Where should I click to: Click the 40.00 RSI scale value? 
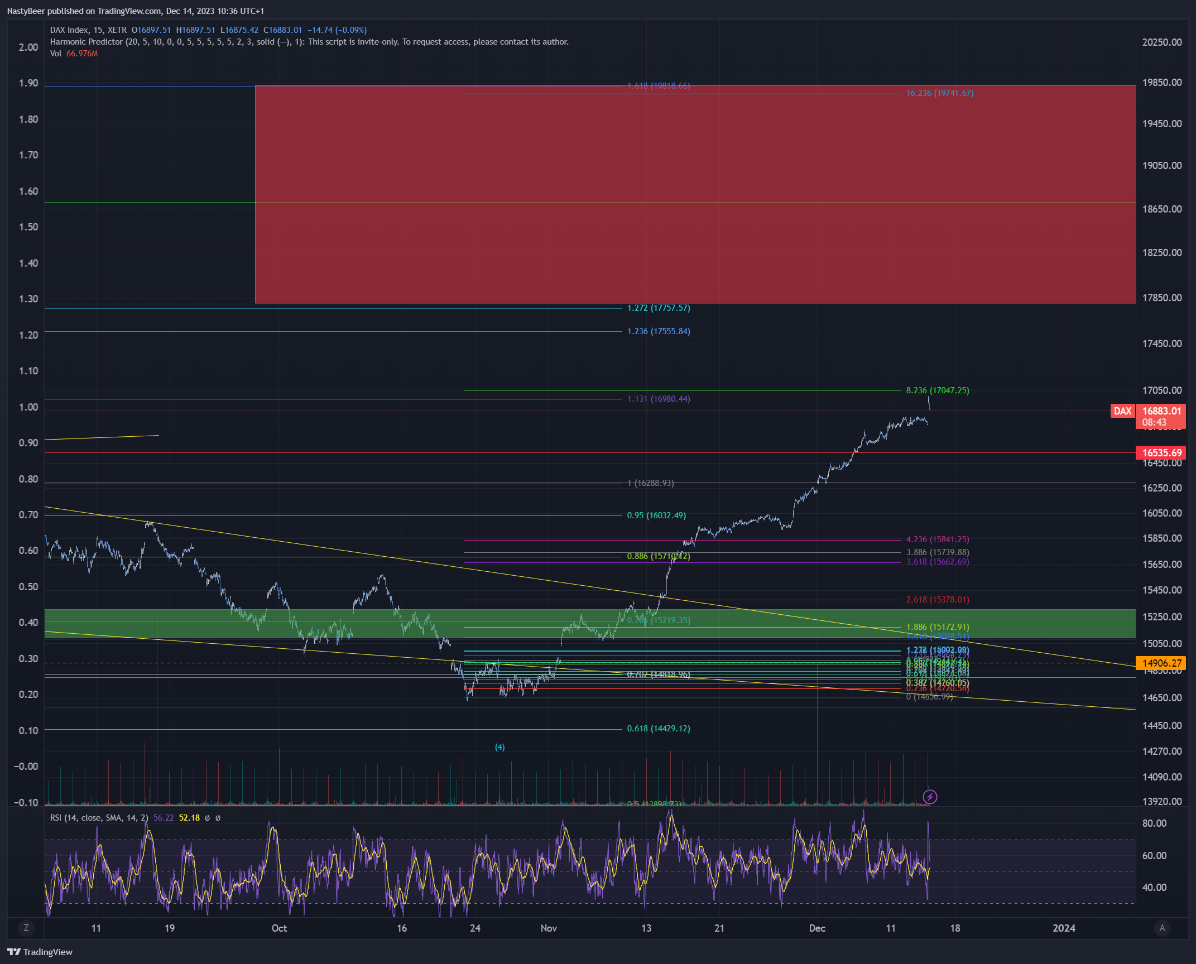click(1154, 888)
